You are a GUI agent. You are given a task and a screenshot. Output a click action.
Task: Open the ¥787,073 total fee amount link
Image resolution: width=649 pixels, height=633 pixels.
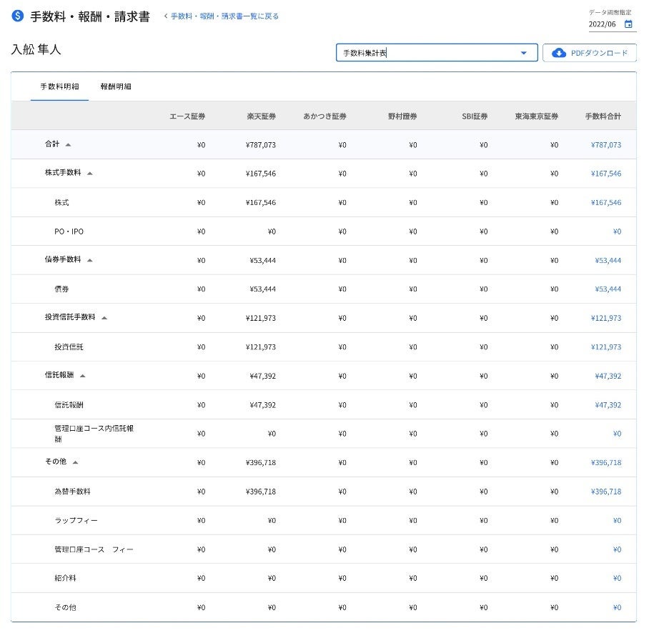click(605, 145)
